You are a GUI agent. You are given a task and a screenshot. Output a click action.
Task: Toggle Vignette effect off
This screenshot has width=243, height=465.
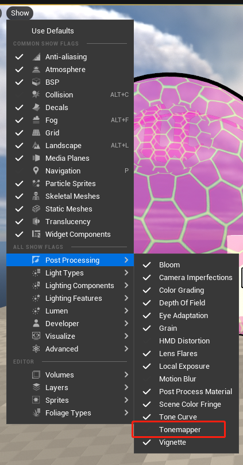click(x=186, y=443)
